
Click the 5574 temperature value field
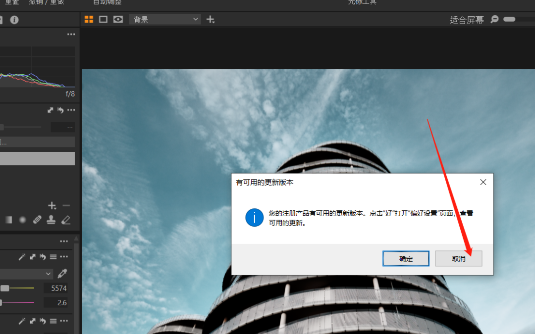pos(56,288)
